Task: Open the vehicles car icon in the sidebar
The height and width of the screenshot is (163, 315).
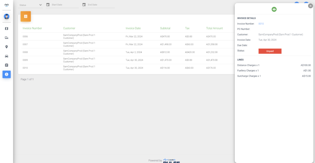Action: click(7, 56)
